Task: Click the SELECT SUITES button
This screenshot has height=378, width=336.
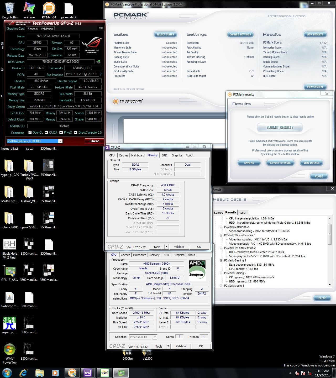Action: tap(165, 34)
